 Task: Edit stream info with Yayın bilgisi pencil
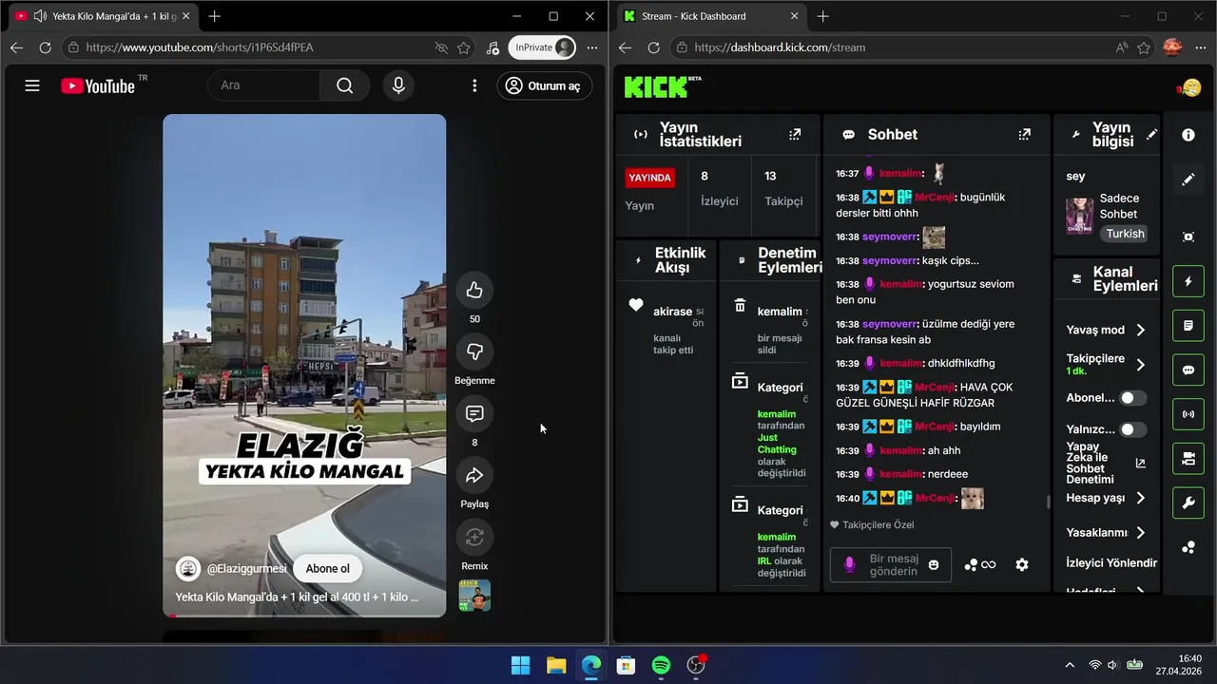(x=1151, y=134)
